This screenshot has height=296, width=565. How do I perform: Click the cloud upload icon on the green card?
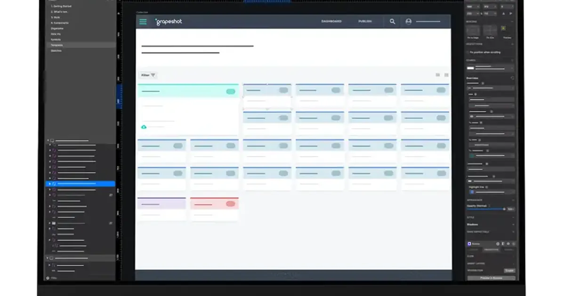pos(144,127)
